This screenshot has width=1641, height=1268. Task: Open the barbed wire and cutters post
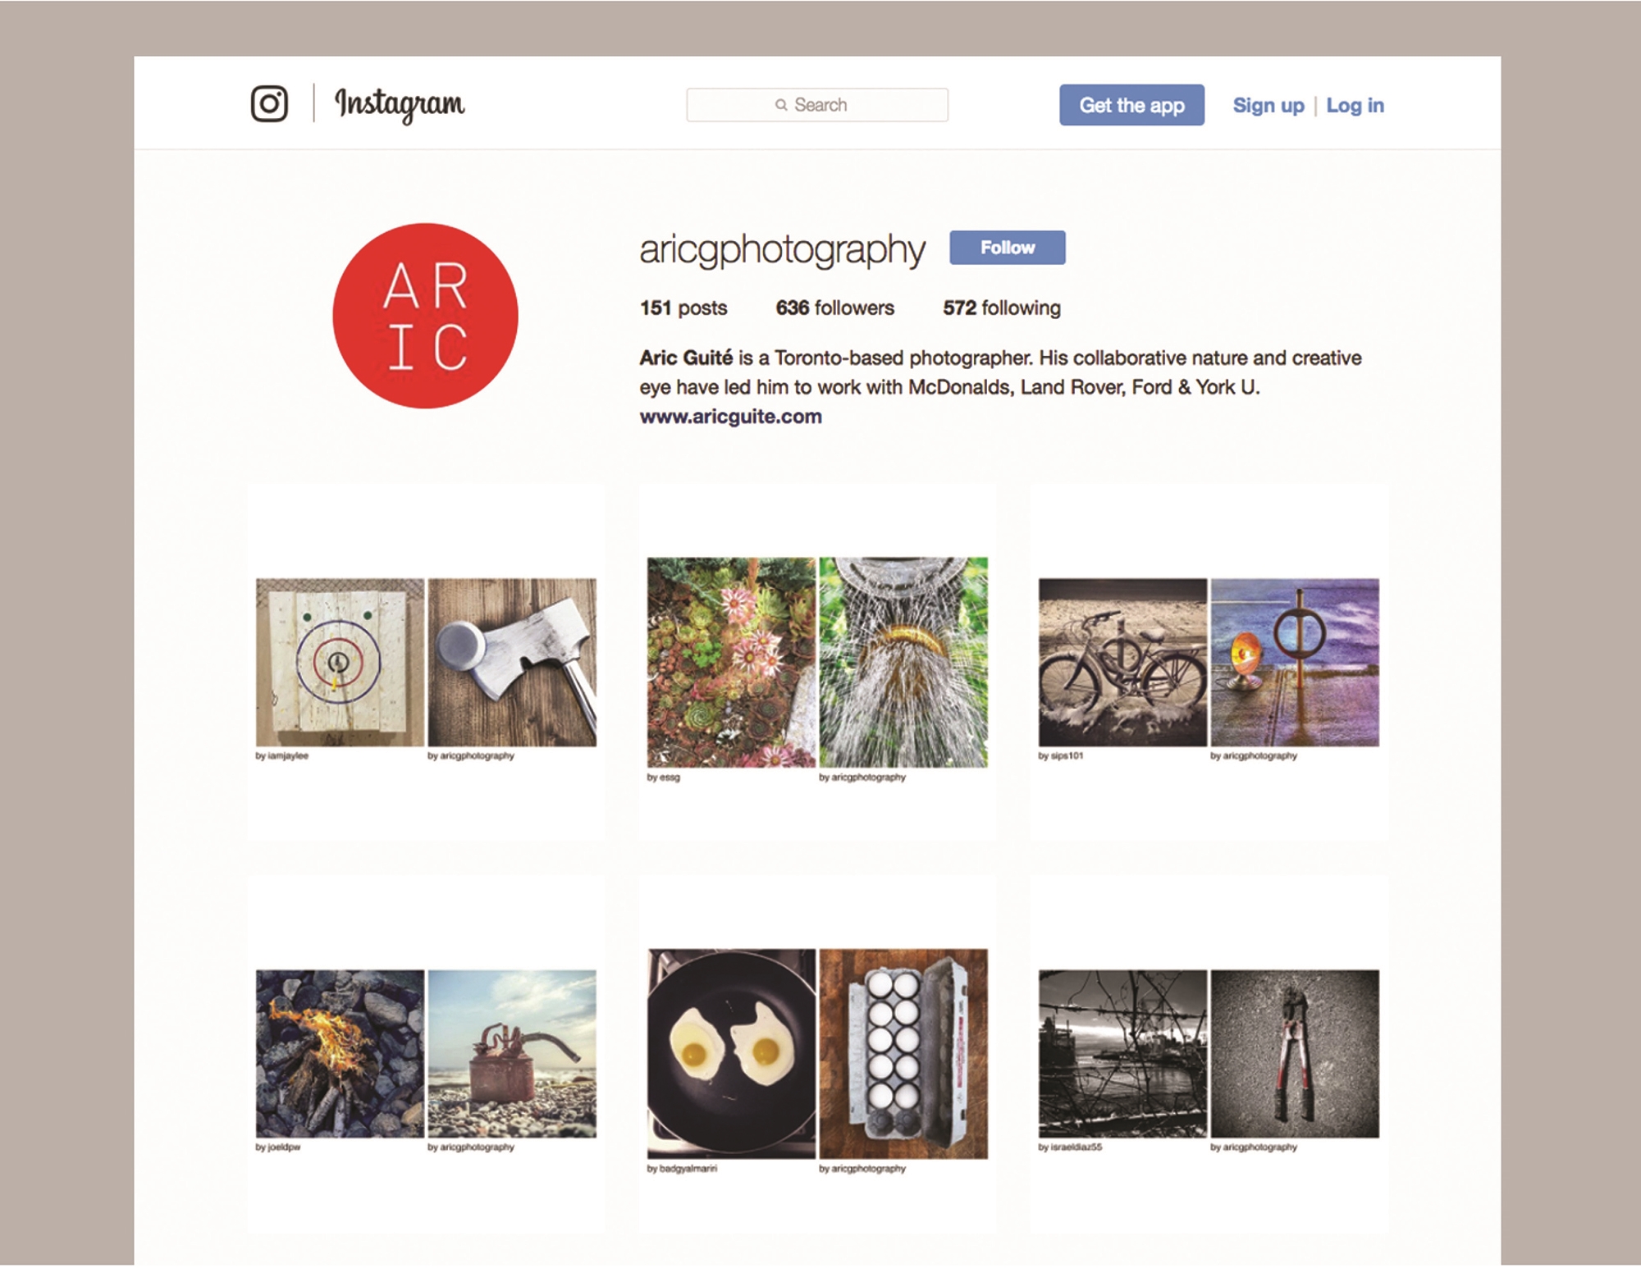[1209, 1054]
